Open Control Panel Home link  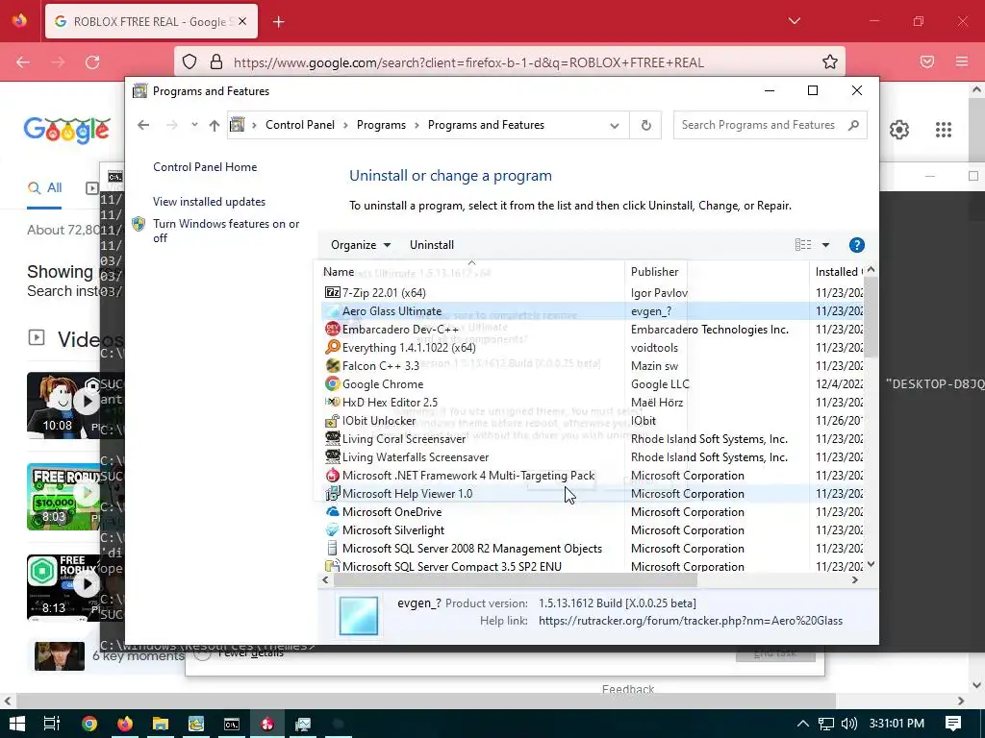click(205, 167)
